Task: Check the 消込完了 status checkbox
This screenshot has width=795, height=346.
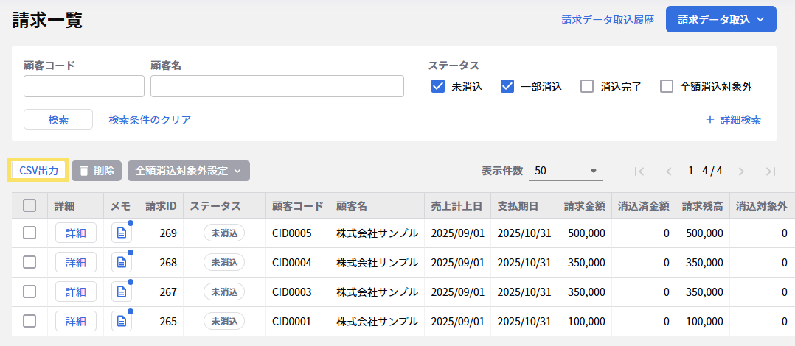Action: pos(587,86)
